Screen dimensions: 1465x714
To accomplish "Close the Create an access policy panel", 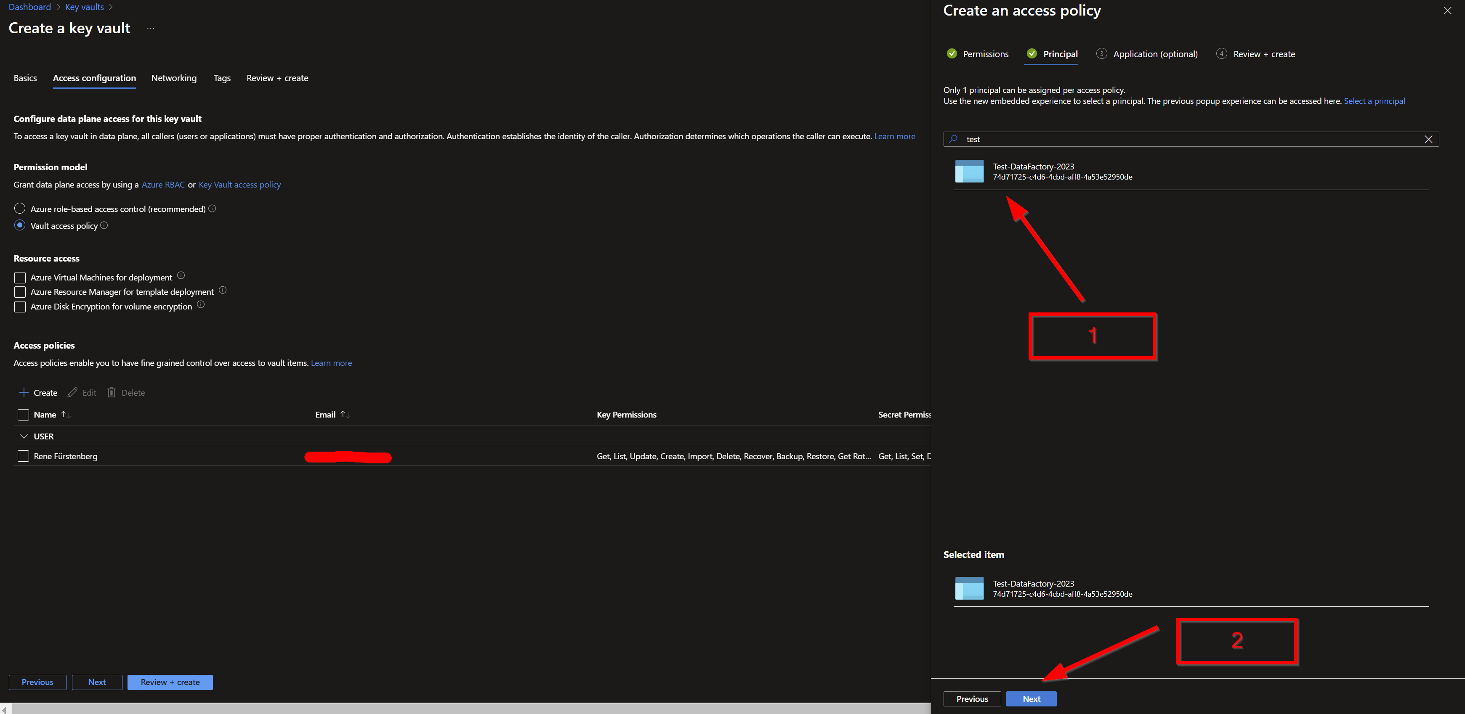I will pos(1447,11).
